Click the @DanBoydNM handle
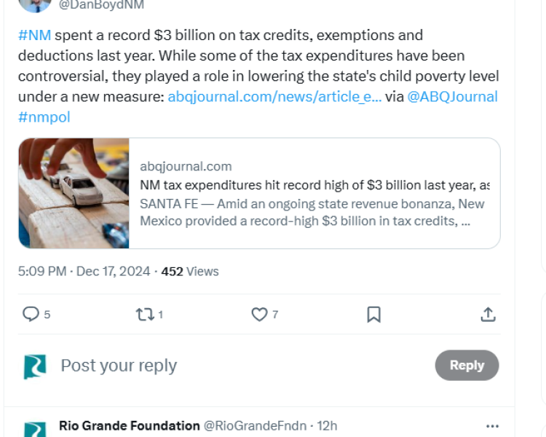This screenshot has width=546, height=437. [101, 5]
